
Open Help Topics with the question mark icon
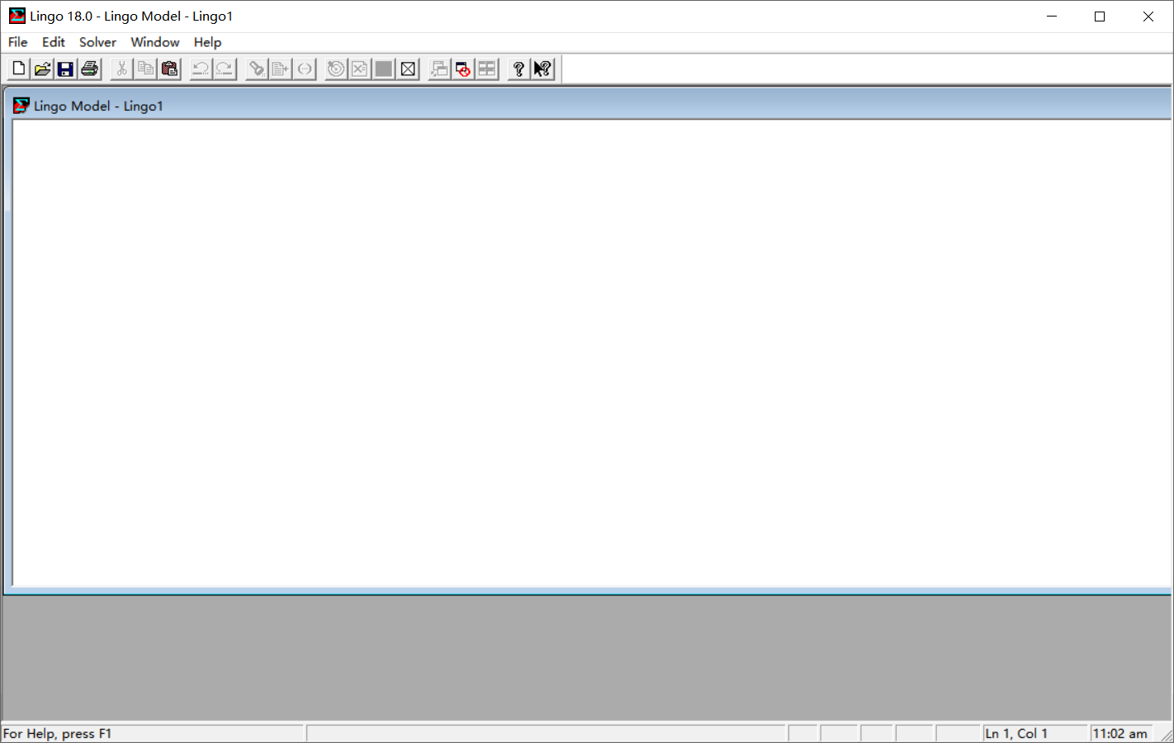point(518,69)
